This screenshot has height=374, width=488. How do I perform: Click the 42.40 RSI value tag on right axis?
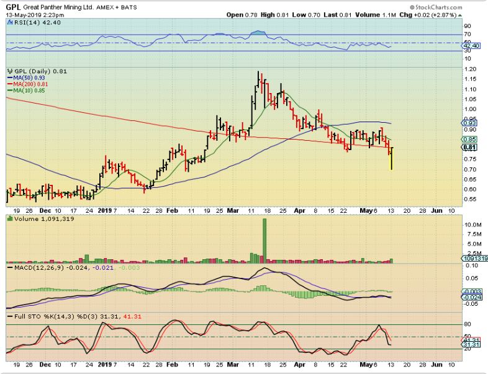tap(472, 46)
